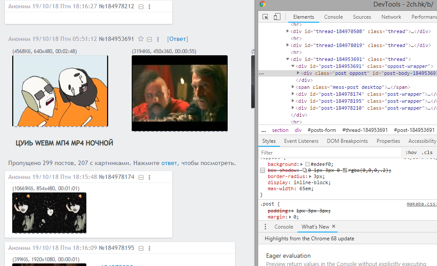
Task: Click the ellipsis beside the selected DOM row
Action: click(261, 74)
